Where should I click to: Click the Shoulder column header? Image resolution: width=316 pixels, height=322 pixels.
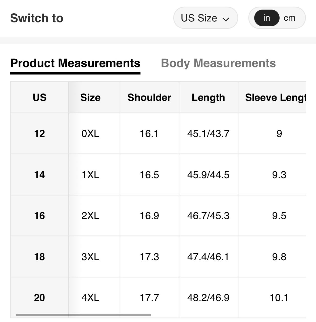(149, 97)
